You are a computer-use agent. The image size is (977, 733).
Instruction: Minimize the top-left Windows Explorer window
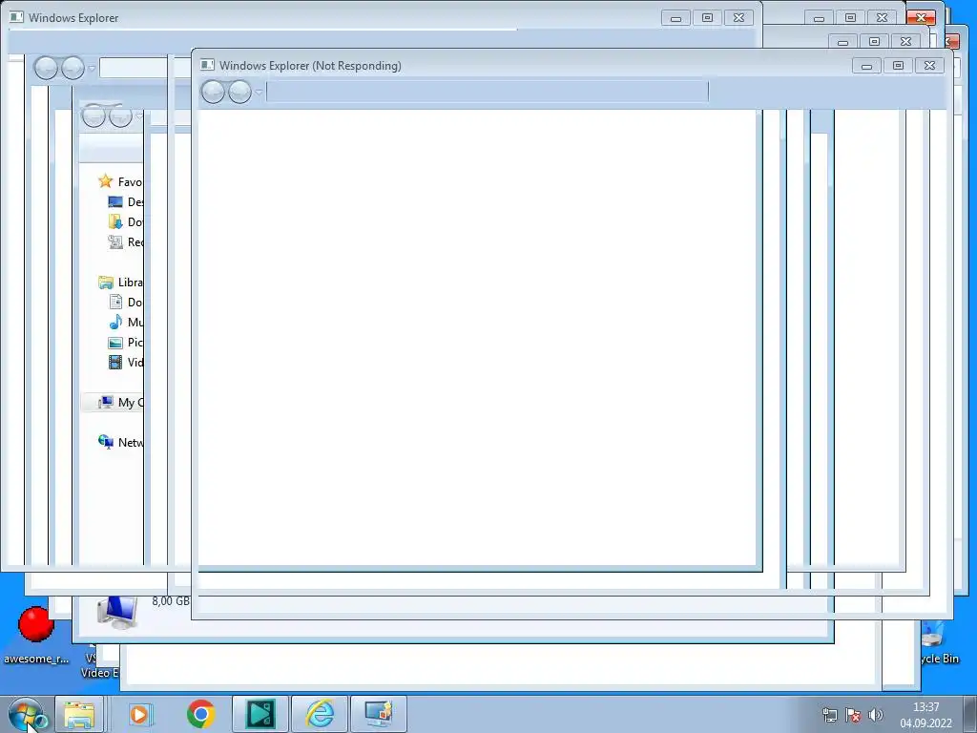pyautogui.click(x=676, y=18)
